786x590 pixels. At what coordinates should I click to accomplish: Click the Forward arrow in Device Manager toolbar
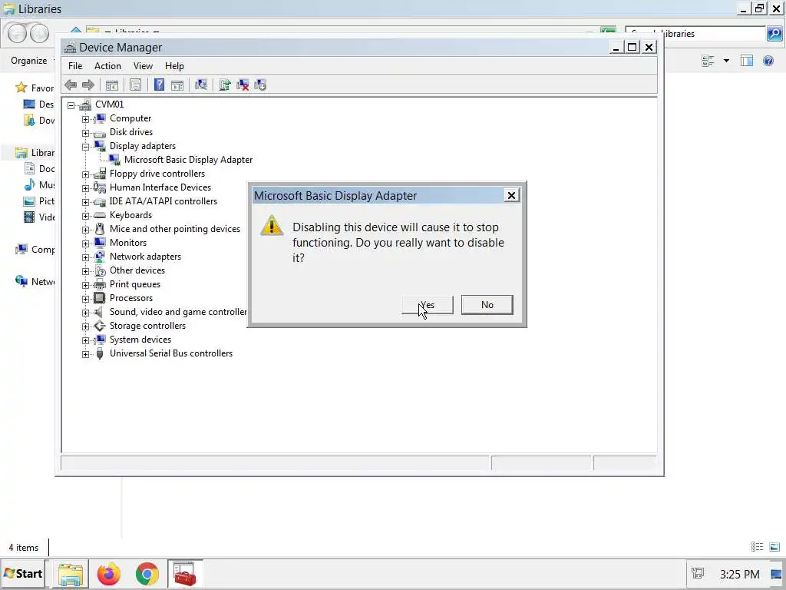point(88,85)
